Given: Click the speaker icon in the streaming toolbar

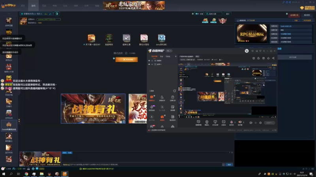Looking at the screenshot, I should click(x=240, y=122).
